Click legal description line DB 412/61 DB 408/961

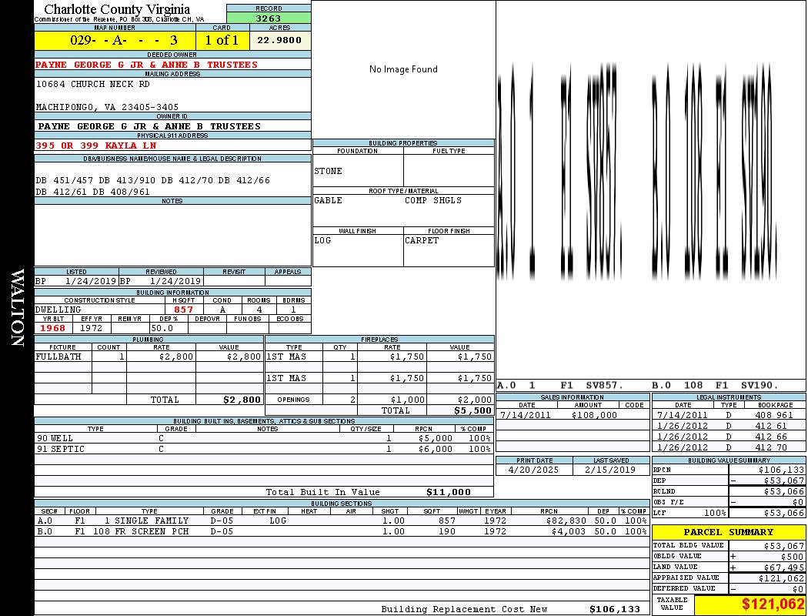pos(93,192)
